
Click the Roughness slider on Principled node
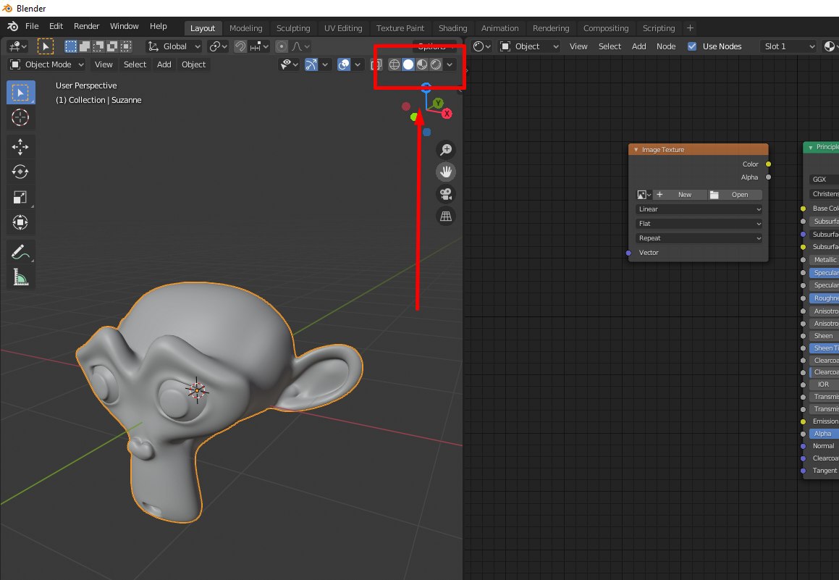pos(825,298)
